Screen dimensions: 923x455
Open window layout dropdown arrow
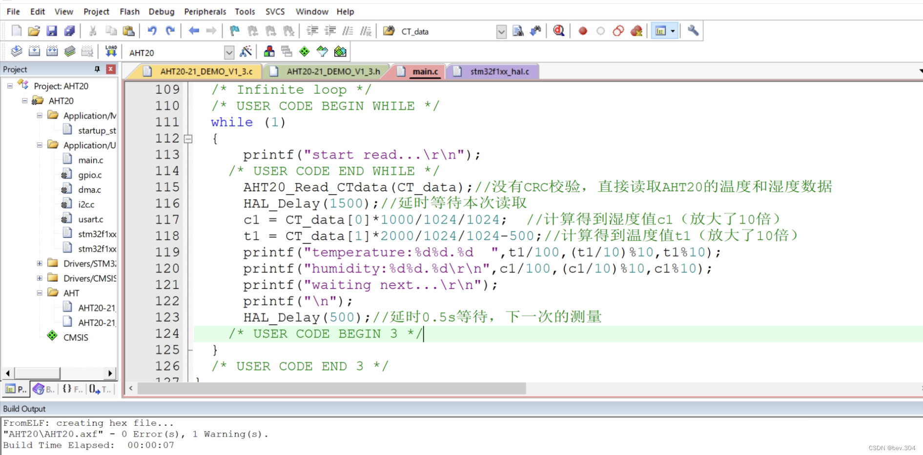673,31
